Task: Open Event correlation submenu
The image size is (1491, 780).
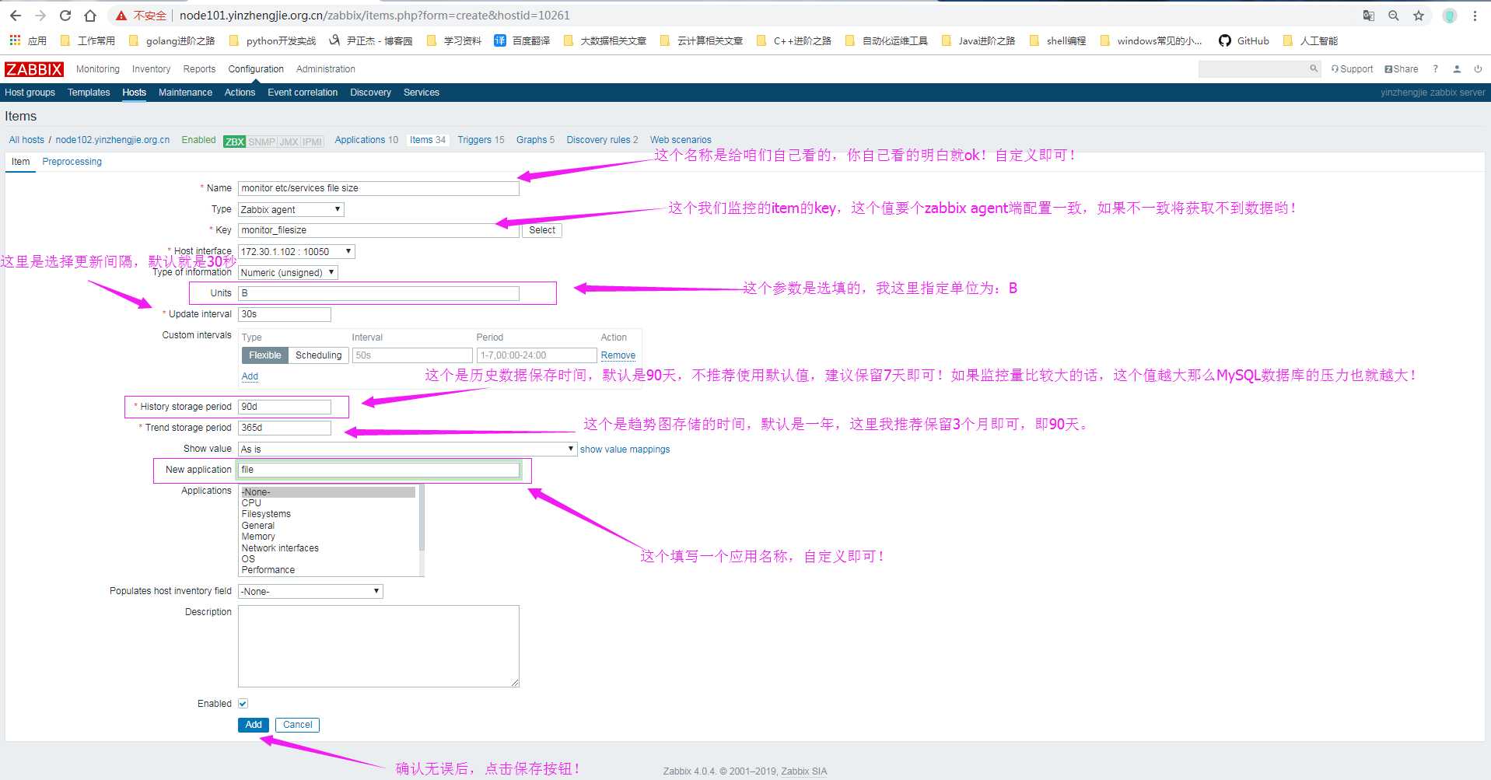Action: pos(303,93)
